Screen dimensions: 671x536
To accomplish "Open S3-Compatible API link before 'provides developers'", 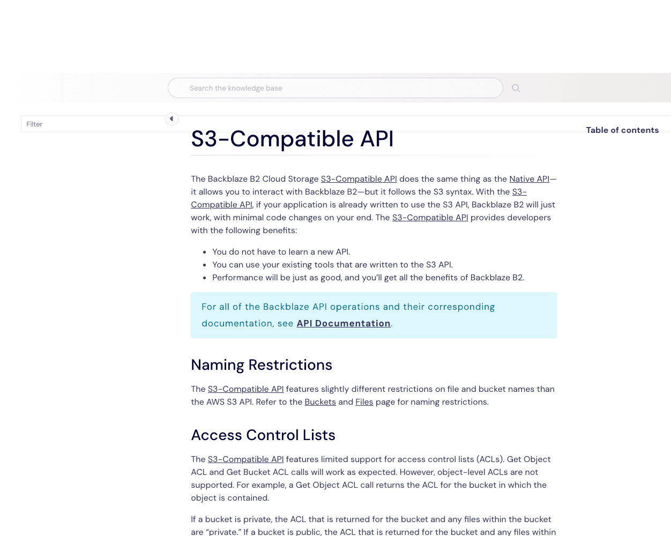I will [x=430, y=218].
